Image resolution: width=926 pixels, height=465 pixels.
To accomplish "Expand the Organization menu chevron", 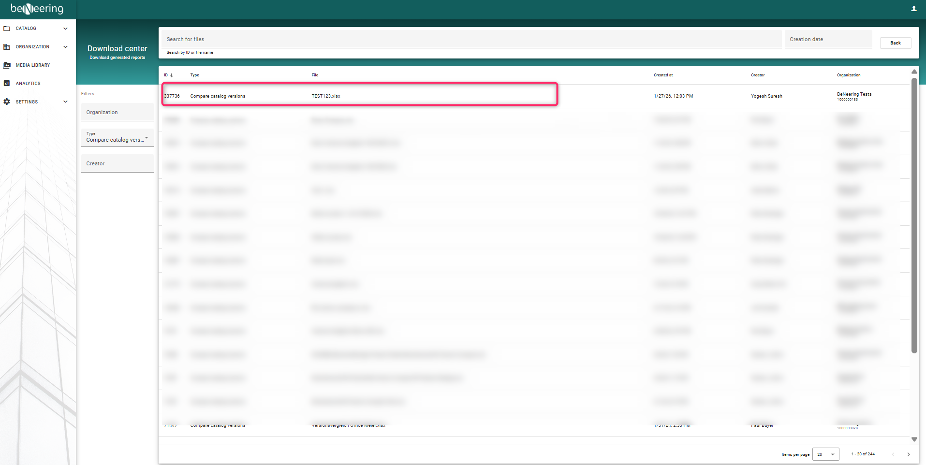I will point(65,47).
